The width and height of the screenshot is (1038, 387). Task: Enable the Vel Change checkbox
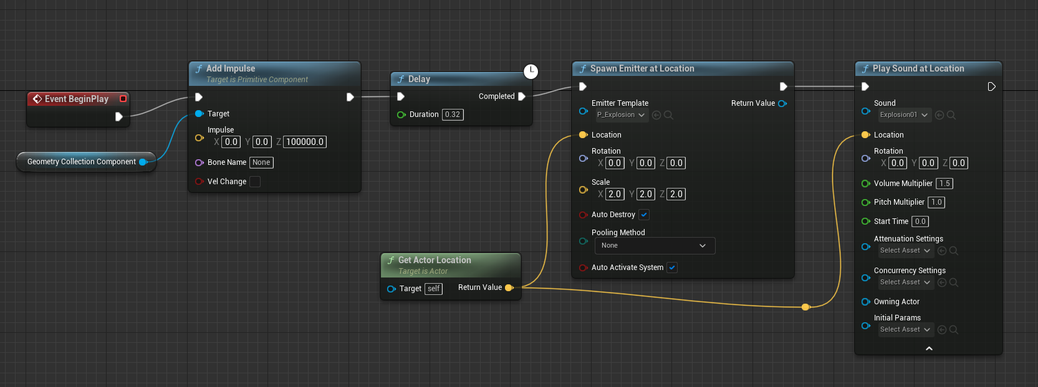click(x=255, y=182)
